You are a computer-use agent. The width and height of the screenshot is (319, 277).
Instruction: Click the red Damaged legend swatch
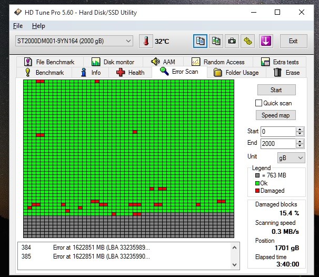[257, 191]
